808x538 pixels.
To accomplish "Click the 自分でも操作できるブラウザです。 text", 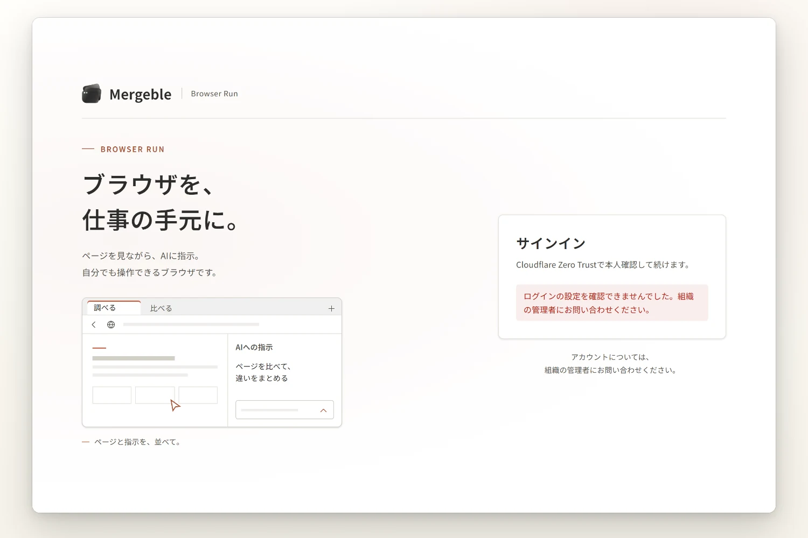I will pos(151,273).
